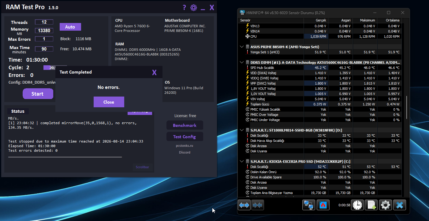Click the Sensör column header
The height and width of the screenshot is (221, 429).
270,20
